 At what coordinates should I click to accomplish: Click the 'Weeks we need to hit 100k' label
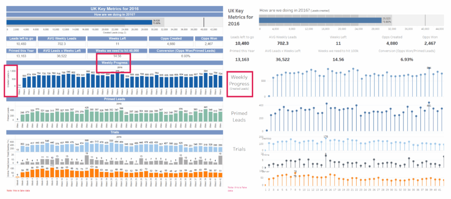point(338,50)
